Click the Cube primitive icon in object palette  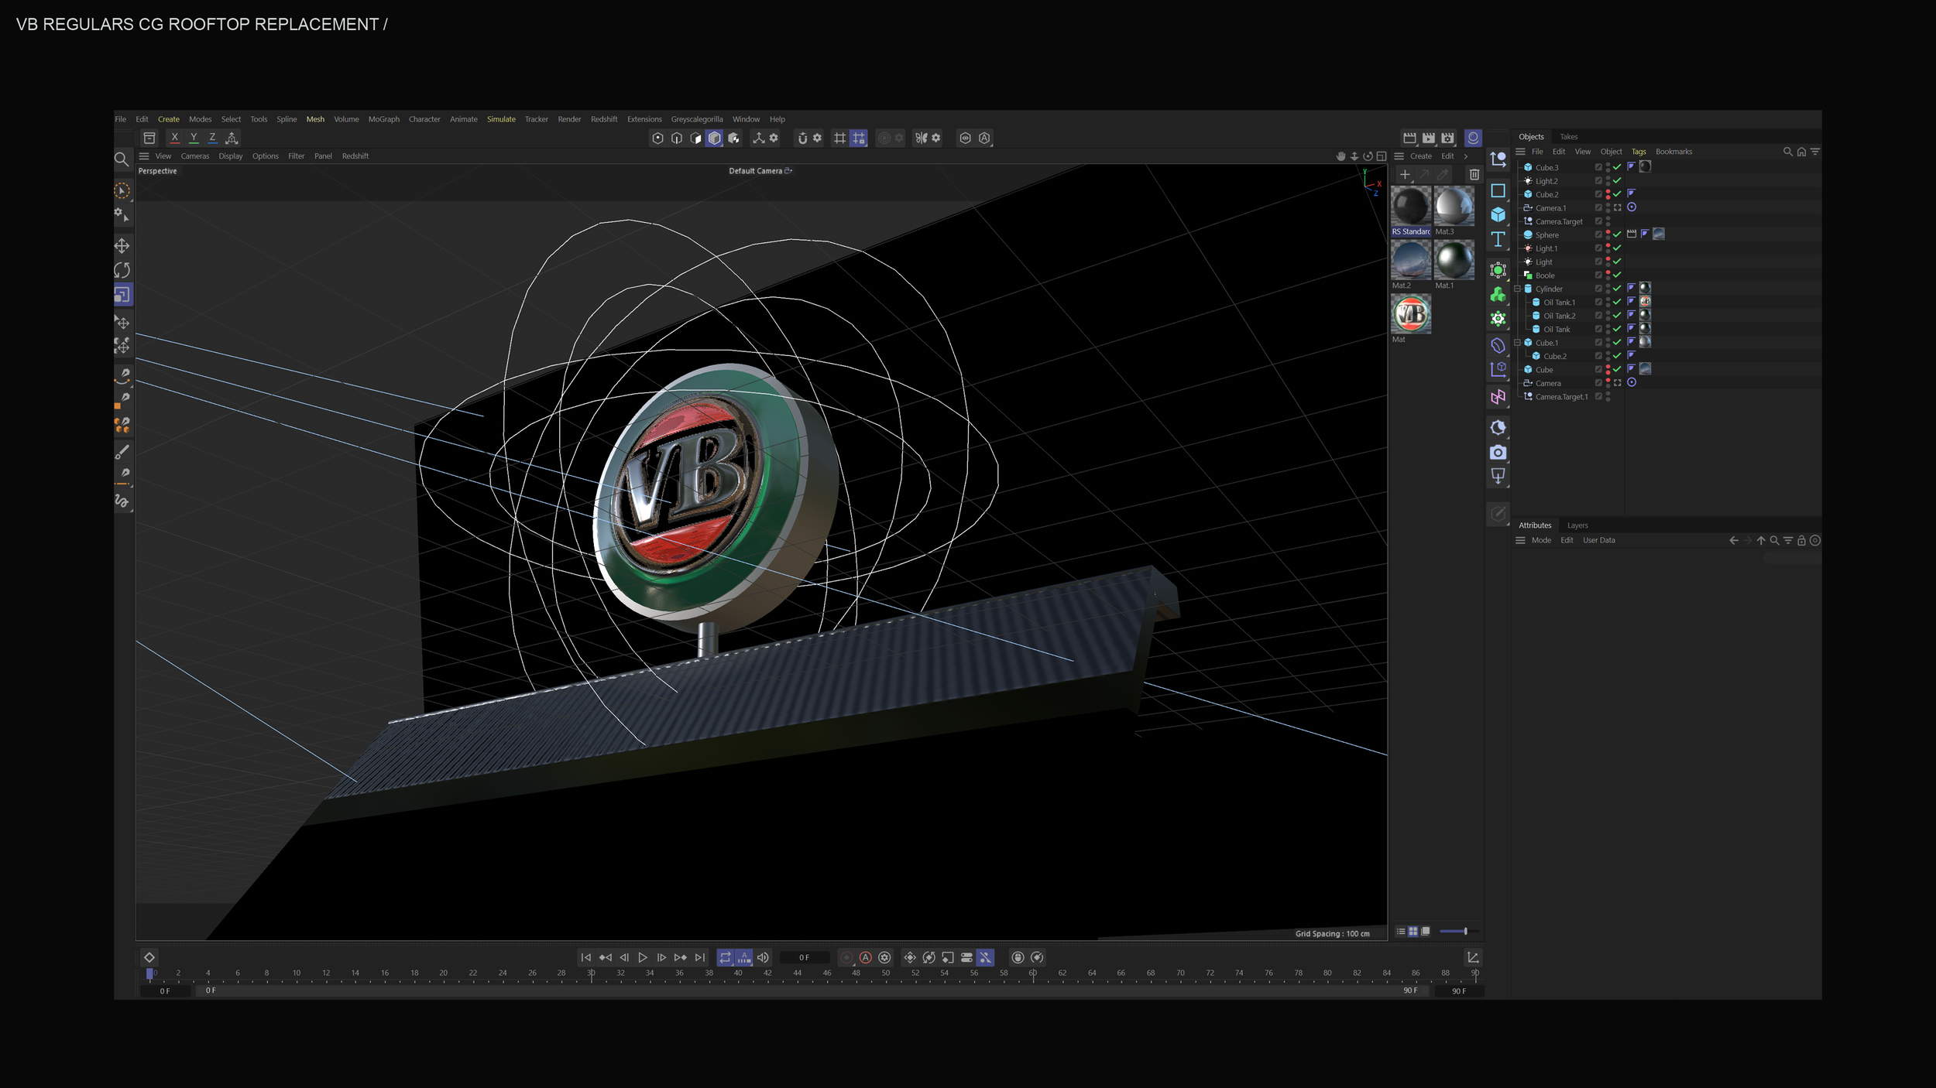[x=1498, y=215]
